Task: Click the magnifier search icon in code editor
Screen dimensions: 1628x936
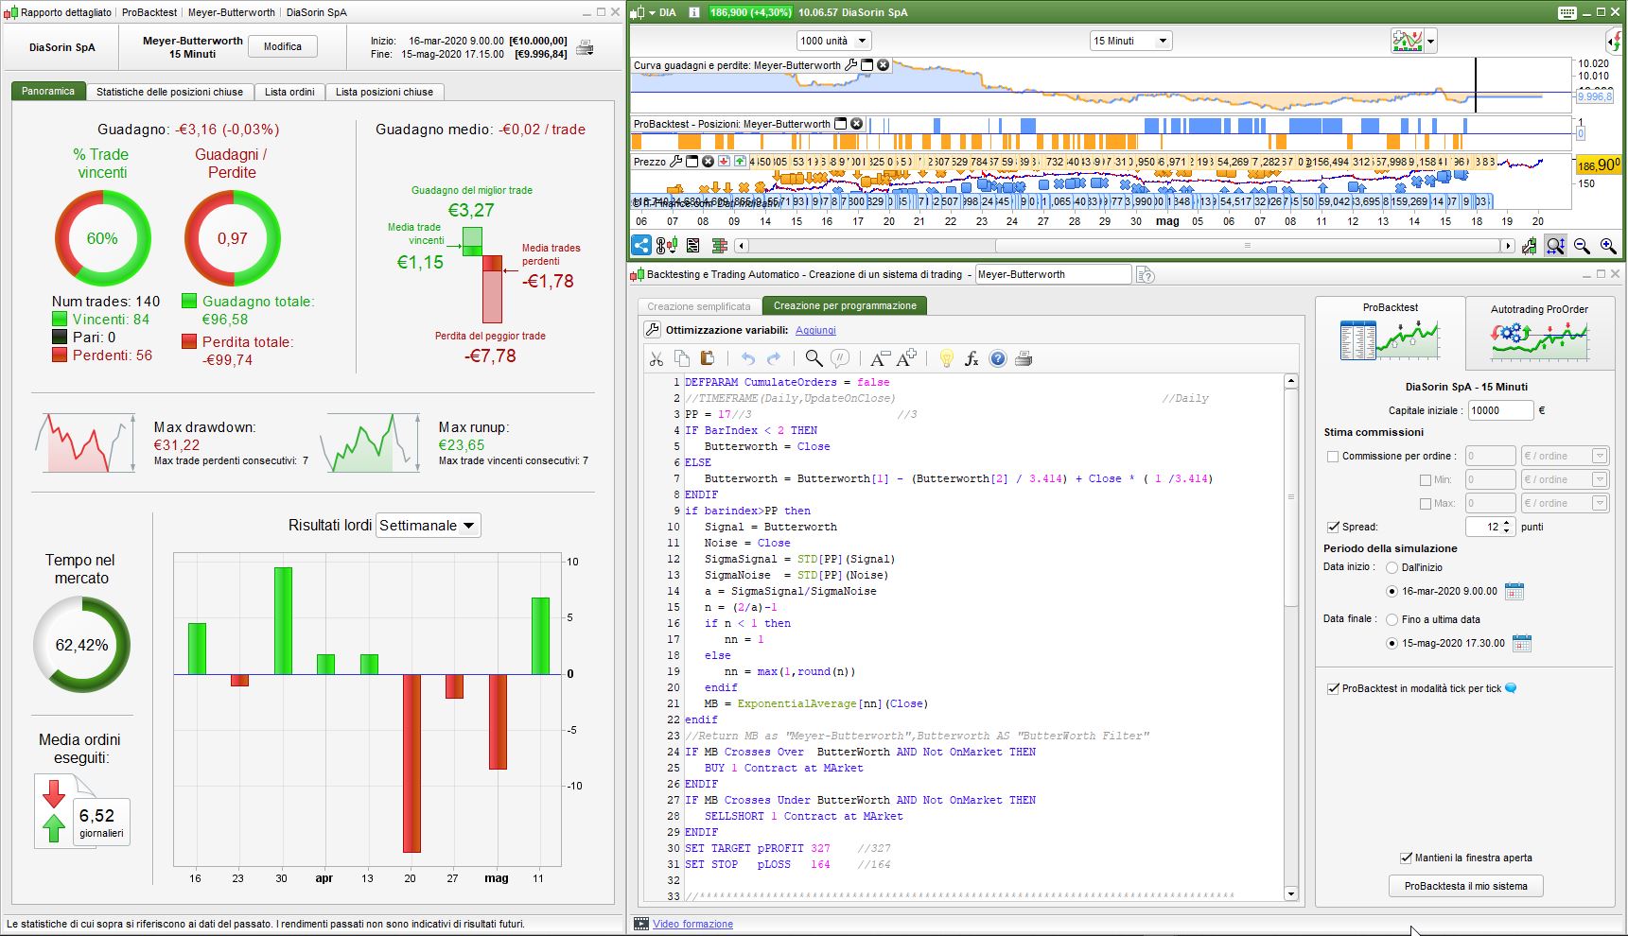Action: 814,358
